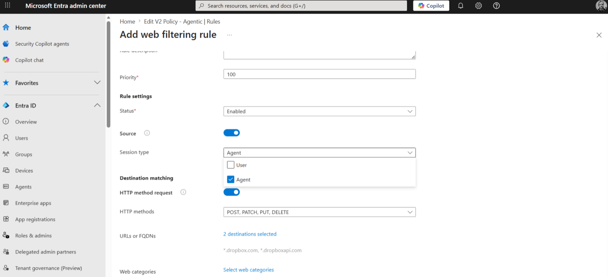The image size is (608, 277).
Task: Check the User session type checkbox
Action: pyautogui.click(x=231, y=165)
